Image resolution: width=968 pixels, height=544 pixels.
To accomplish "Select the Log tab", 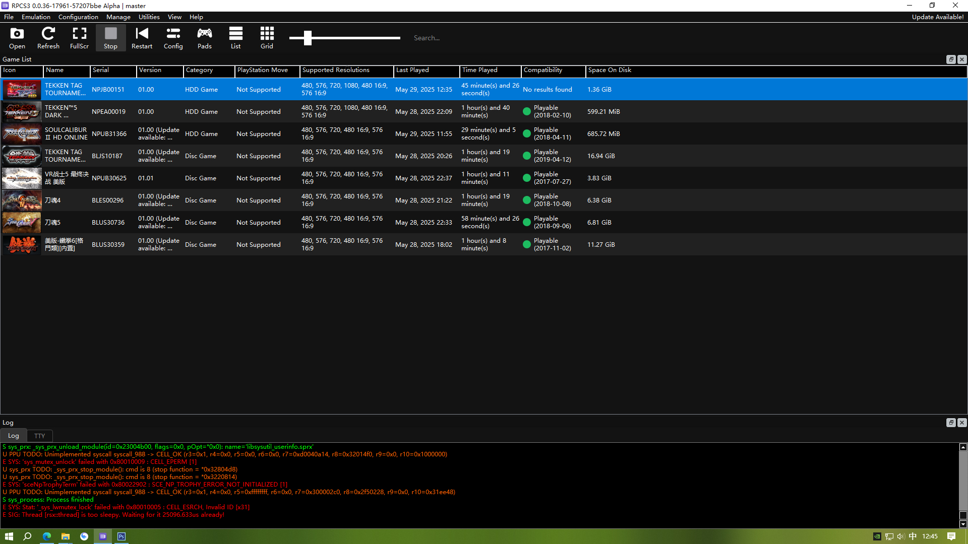I will tap(14, 436).
